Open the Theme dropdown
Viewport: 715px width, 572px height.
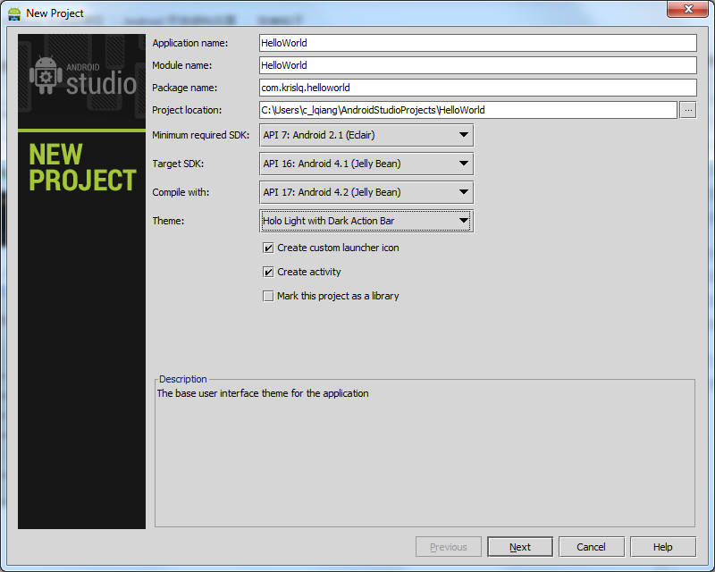464,221
